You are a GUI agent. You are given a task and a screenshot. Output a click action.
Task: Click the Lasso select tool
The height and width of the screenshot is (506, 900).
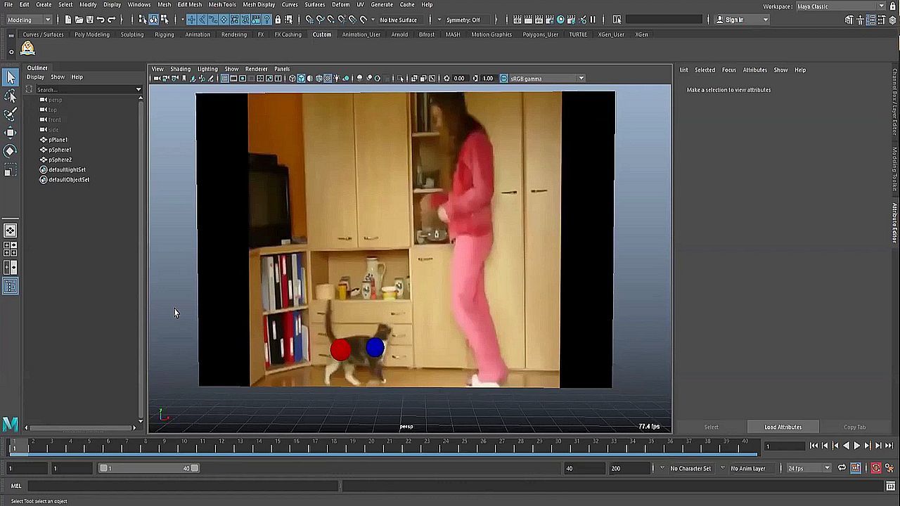click(x=11, y=96)
